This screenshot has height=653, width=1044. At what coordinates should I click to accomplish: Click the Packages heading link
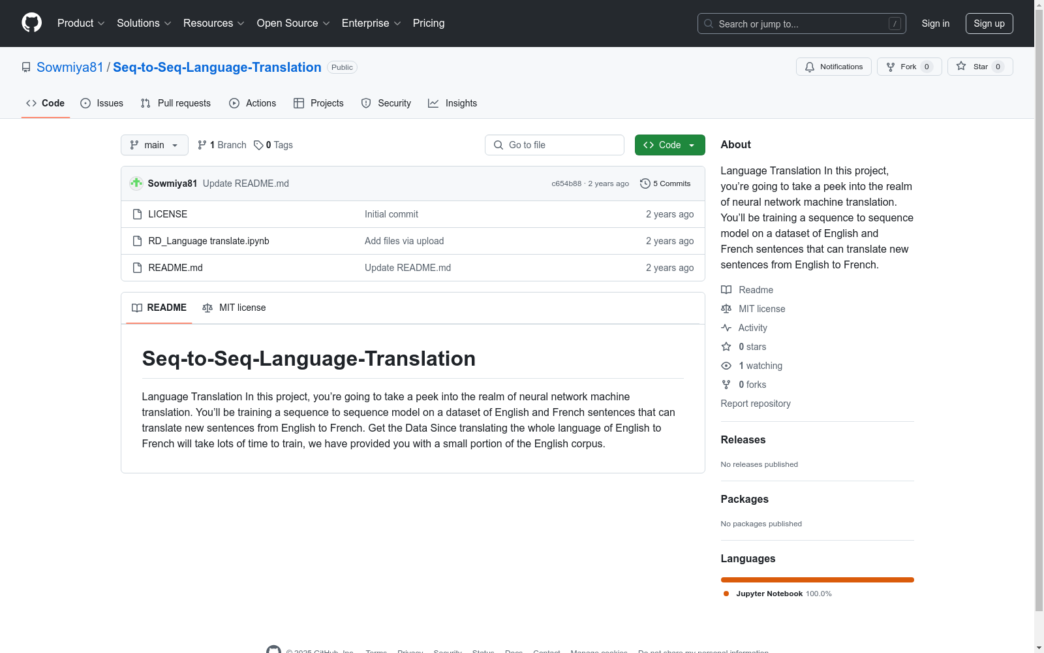pos(745,500)
